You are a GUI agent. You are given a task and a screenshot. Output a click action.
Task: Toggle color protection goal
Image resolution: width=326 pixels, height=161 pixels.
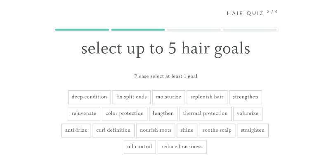point(125,114)
